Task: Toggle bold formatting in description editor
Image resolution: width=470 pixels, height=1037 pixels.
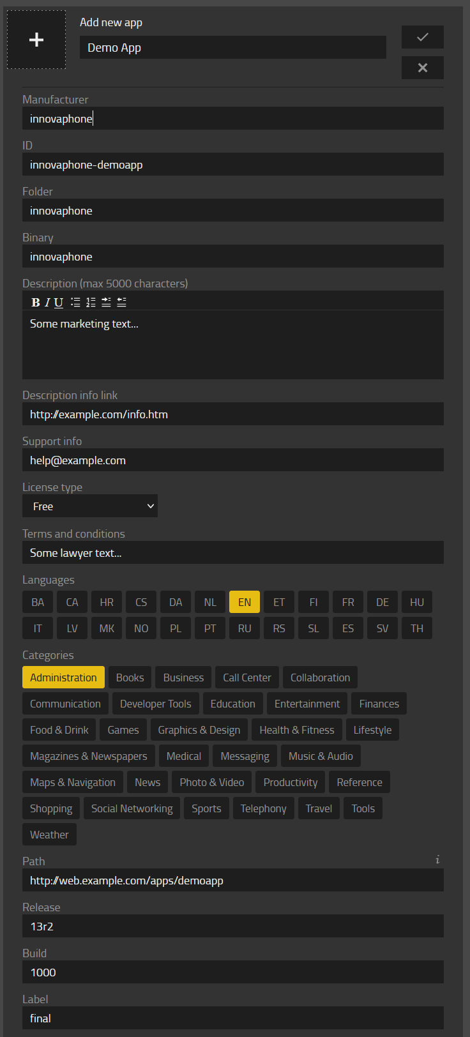Action: pos(36,303)
